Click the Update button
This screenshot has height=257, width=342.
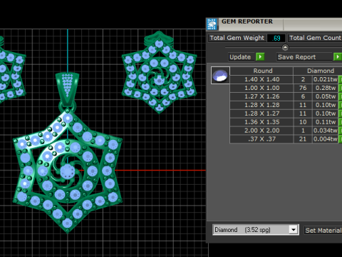click(242, 57)
